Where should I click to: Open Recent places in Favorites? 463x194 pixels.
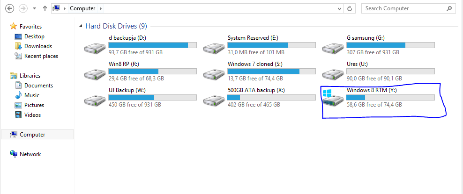[41, 56]
